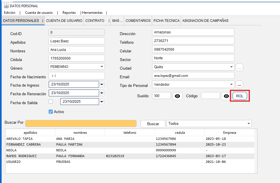Click the eye icon next to Sueldo
This screenshot has width=280, height=183.
coord(177,96)
